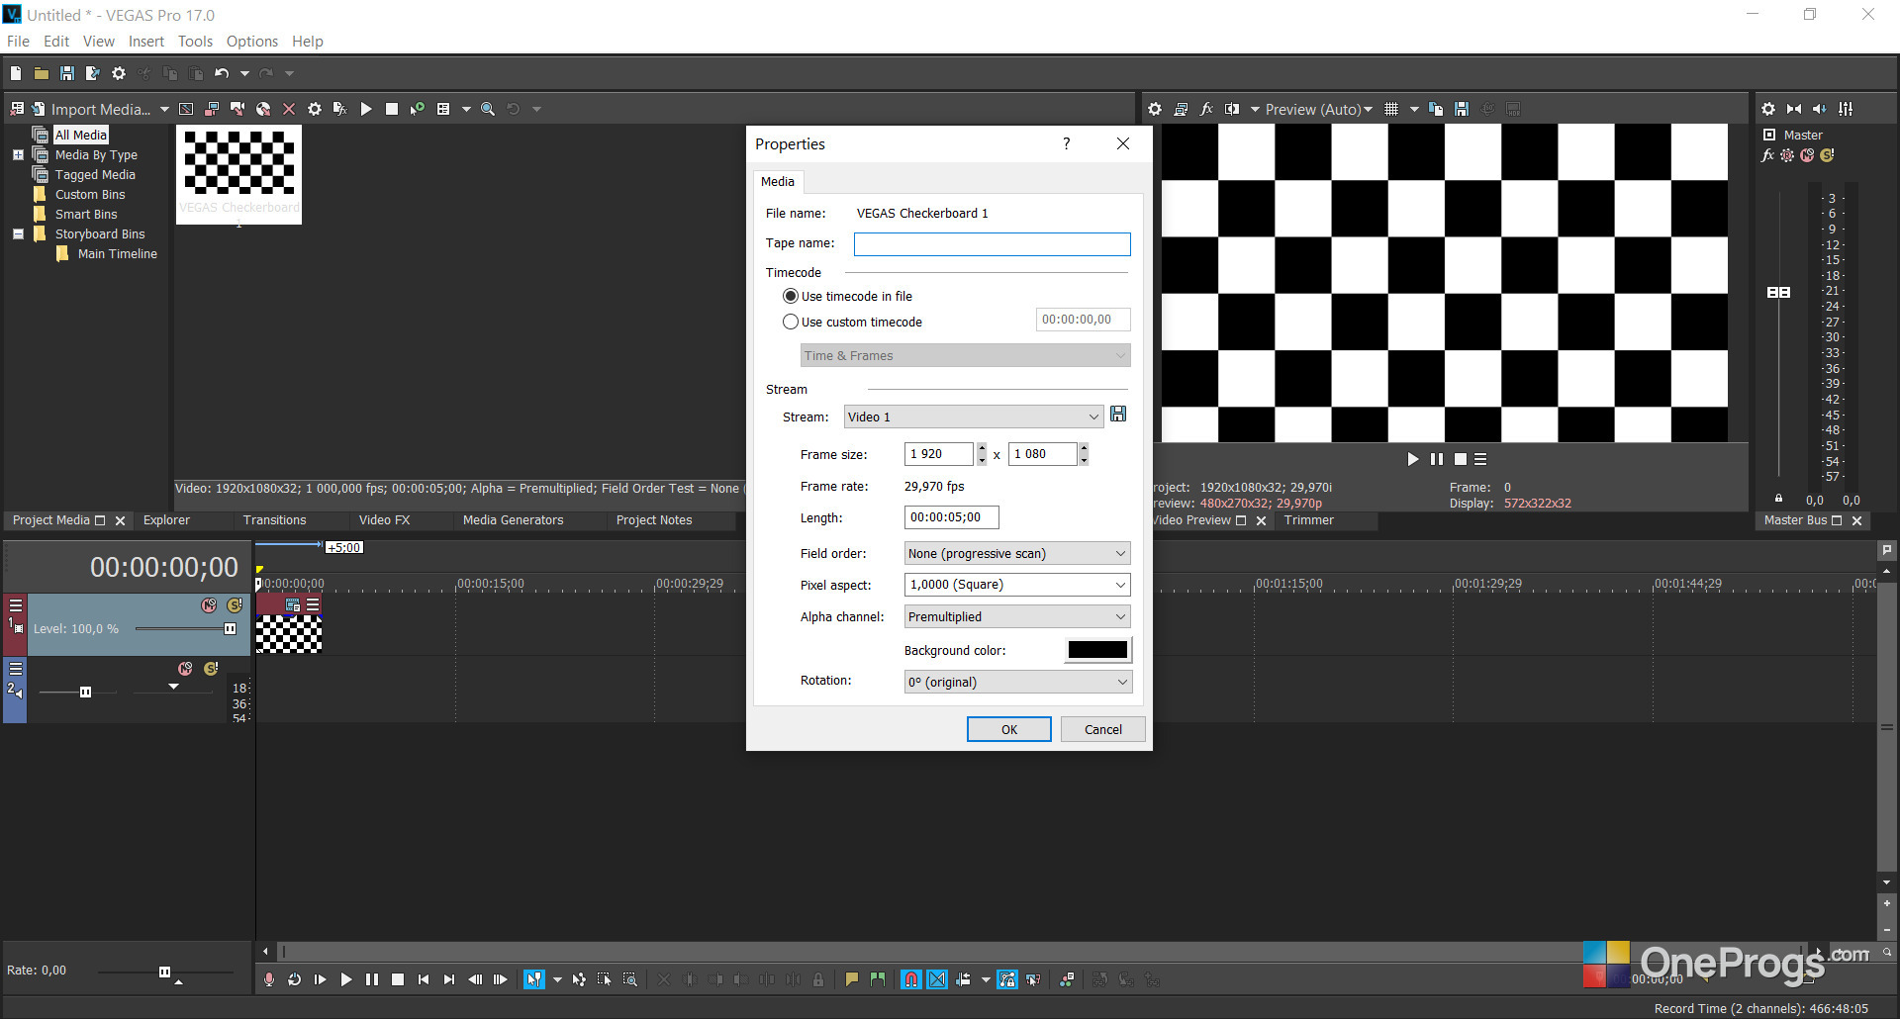1900x1019 pixels.
Task: Open the Project Notes tab
Action: [x=654, y=520]
